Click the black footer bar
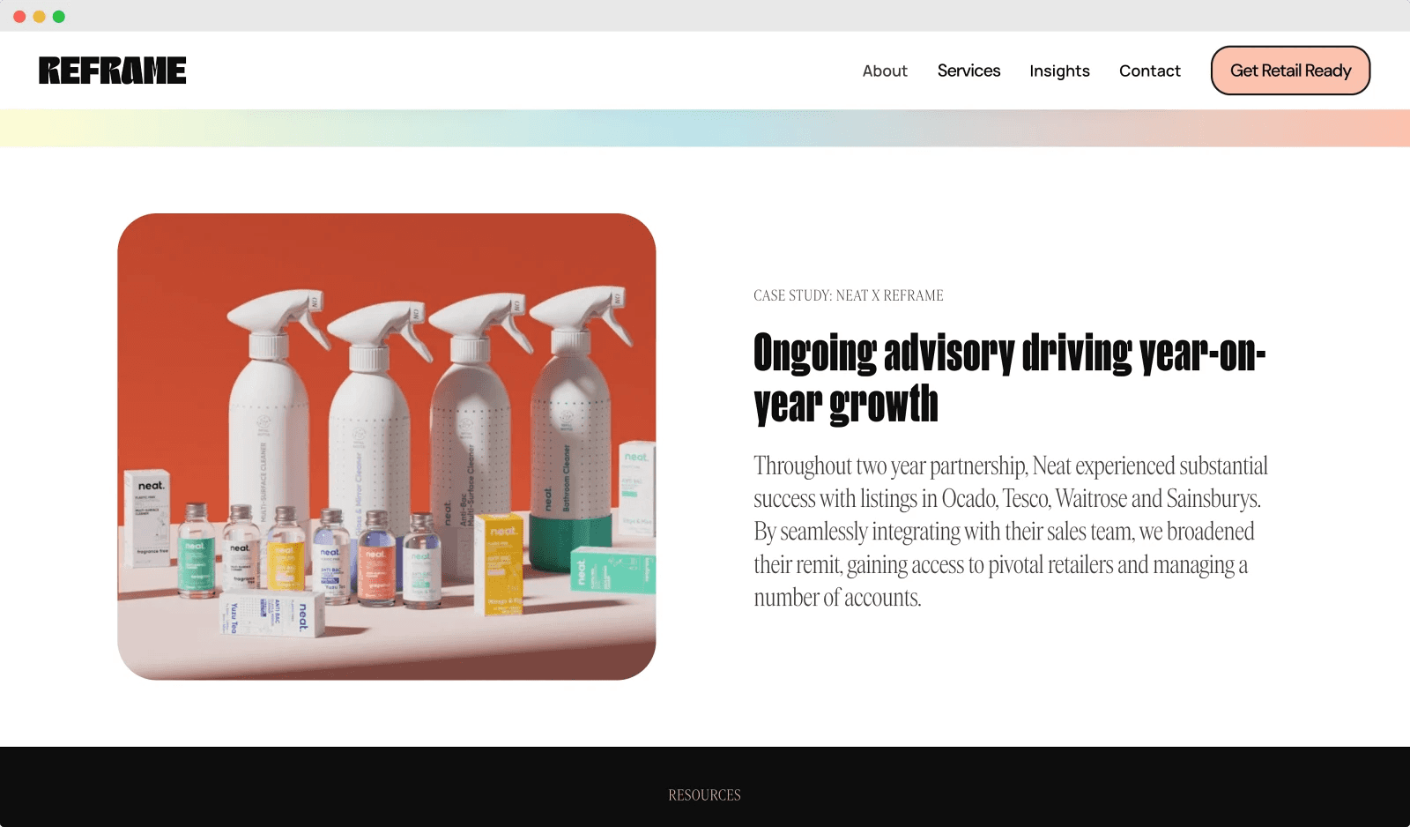This screenshot has width=1410, height=827. click(705, 785)
